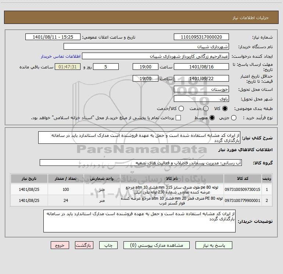Click the province field خوزستان
This screenshot has height=274, width=283.
point(201,89)
